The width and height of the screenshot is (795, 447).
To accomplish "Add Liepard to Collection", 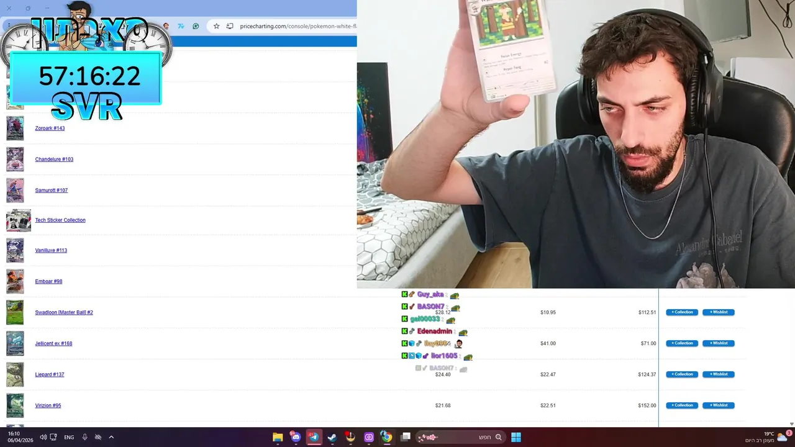I will coord(682,374).
